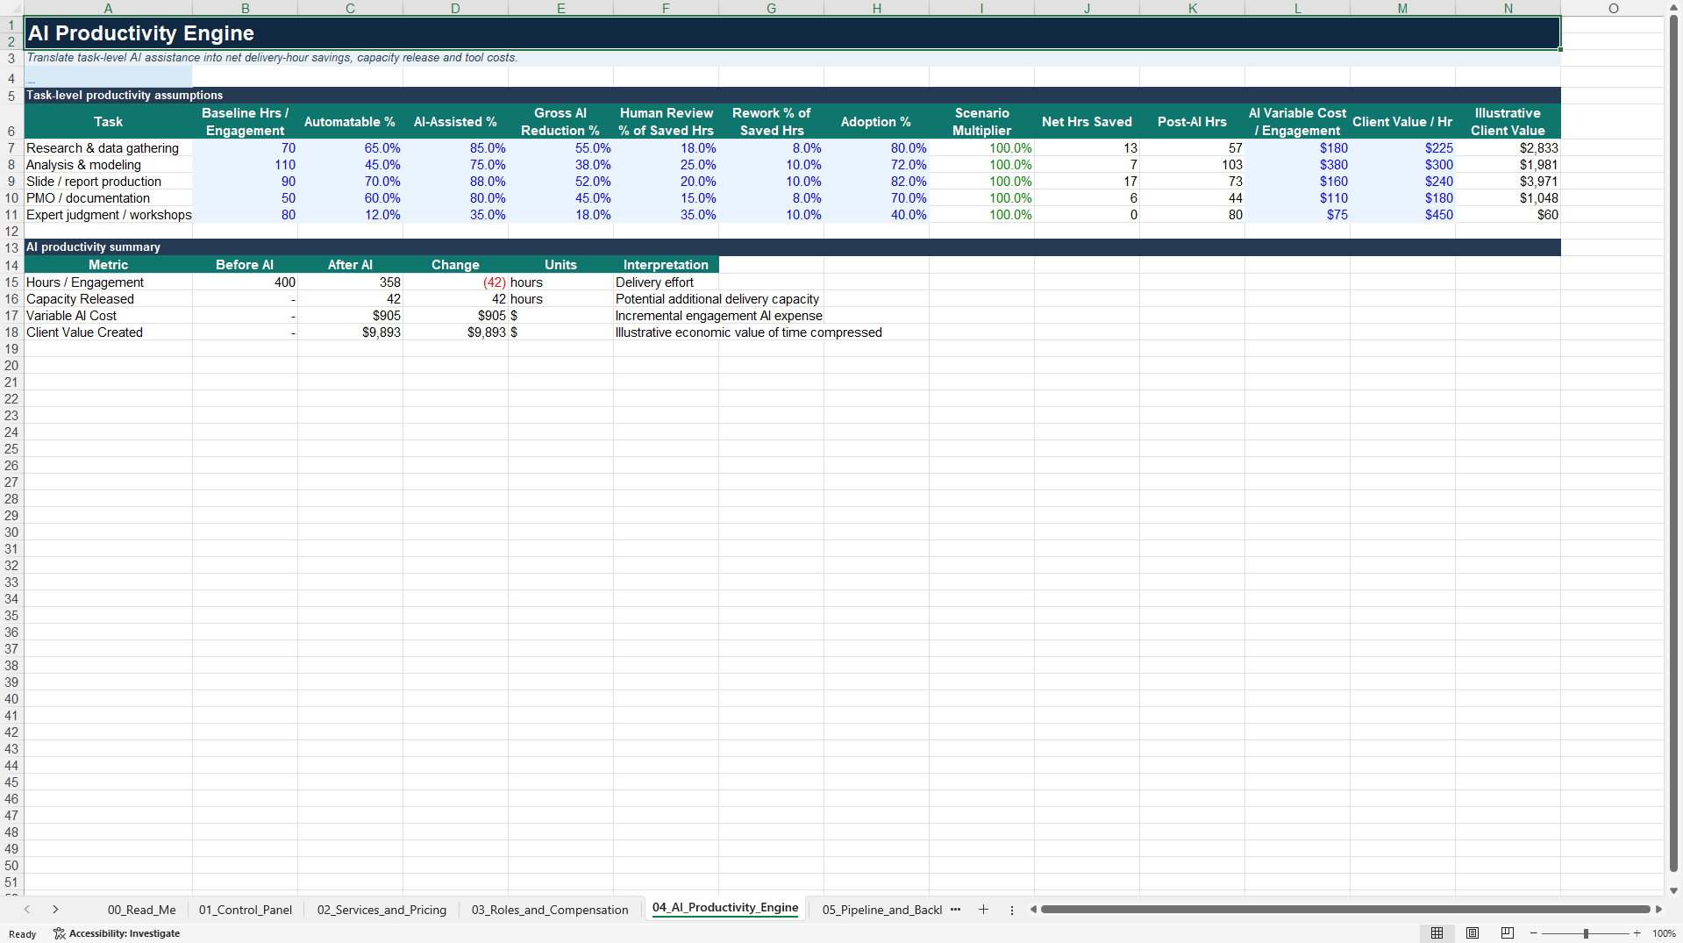Select the 04_AI_Productivity_Engine sheet tab
Screen dimensions: 1683x943
click(725, 908)
